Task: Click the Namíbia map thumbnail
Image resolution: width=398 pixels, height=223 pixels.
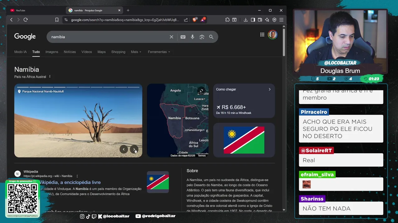Action: (x=178, y=120)
